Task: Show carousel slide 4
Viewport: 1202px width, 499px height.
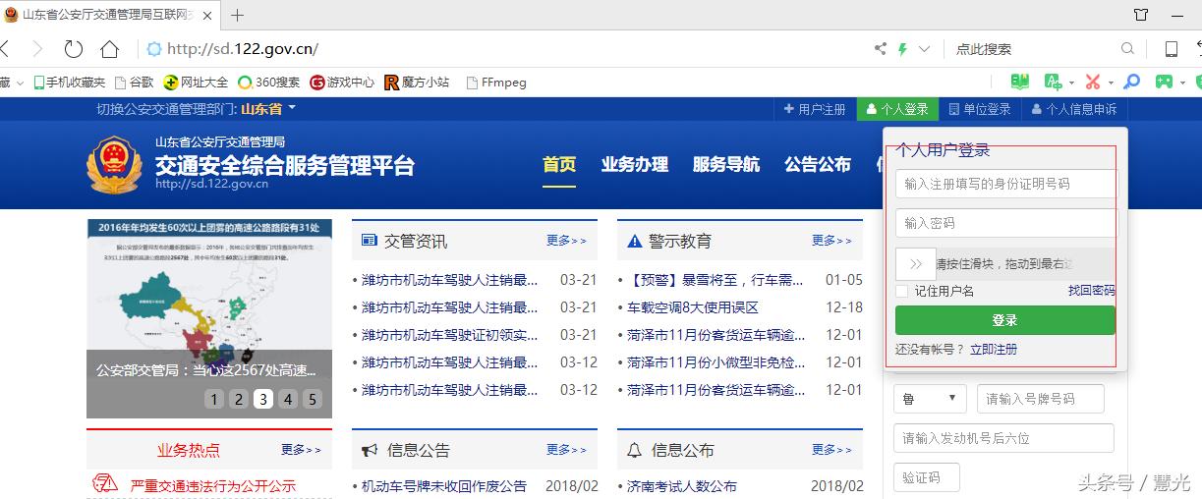Action: [288, 399]
